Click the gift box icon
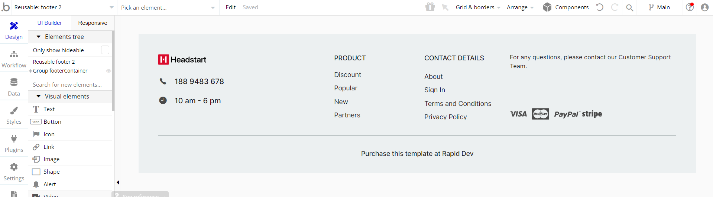Viewport: 713px width, 197px height. point(430,7)
